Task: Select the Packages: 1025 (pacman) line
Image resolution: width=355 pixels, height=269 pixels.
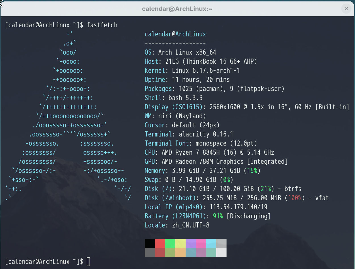Action: (215, 89)
